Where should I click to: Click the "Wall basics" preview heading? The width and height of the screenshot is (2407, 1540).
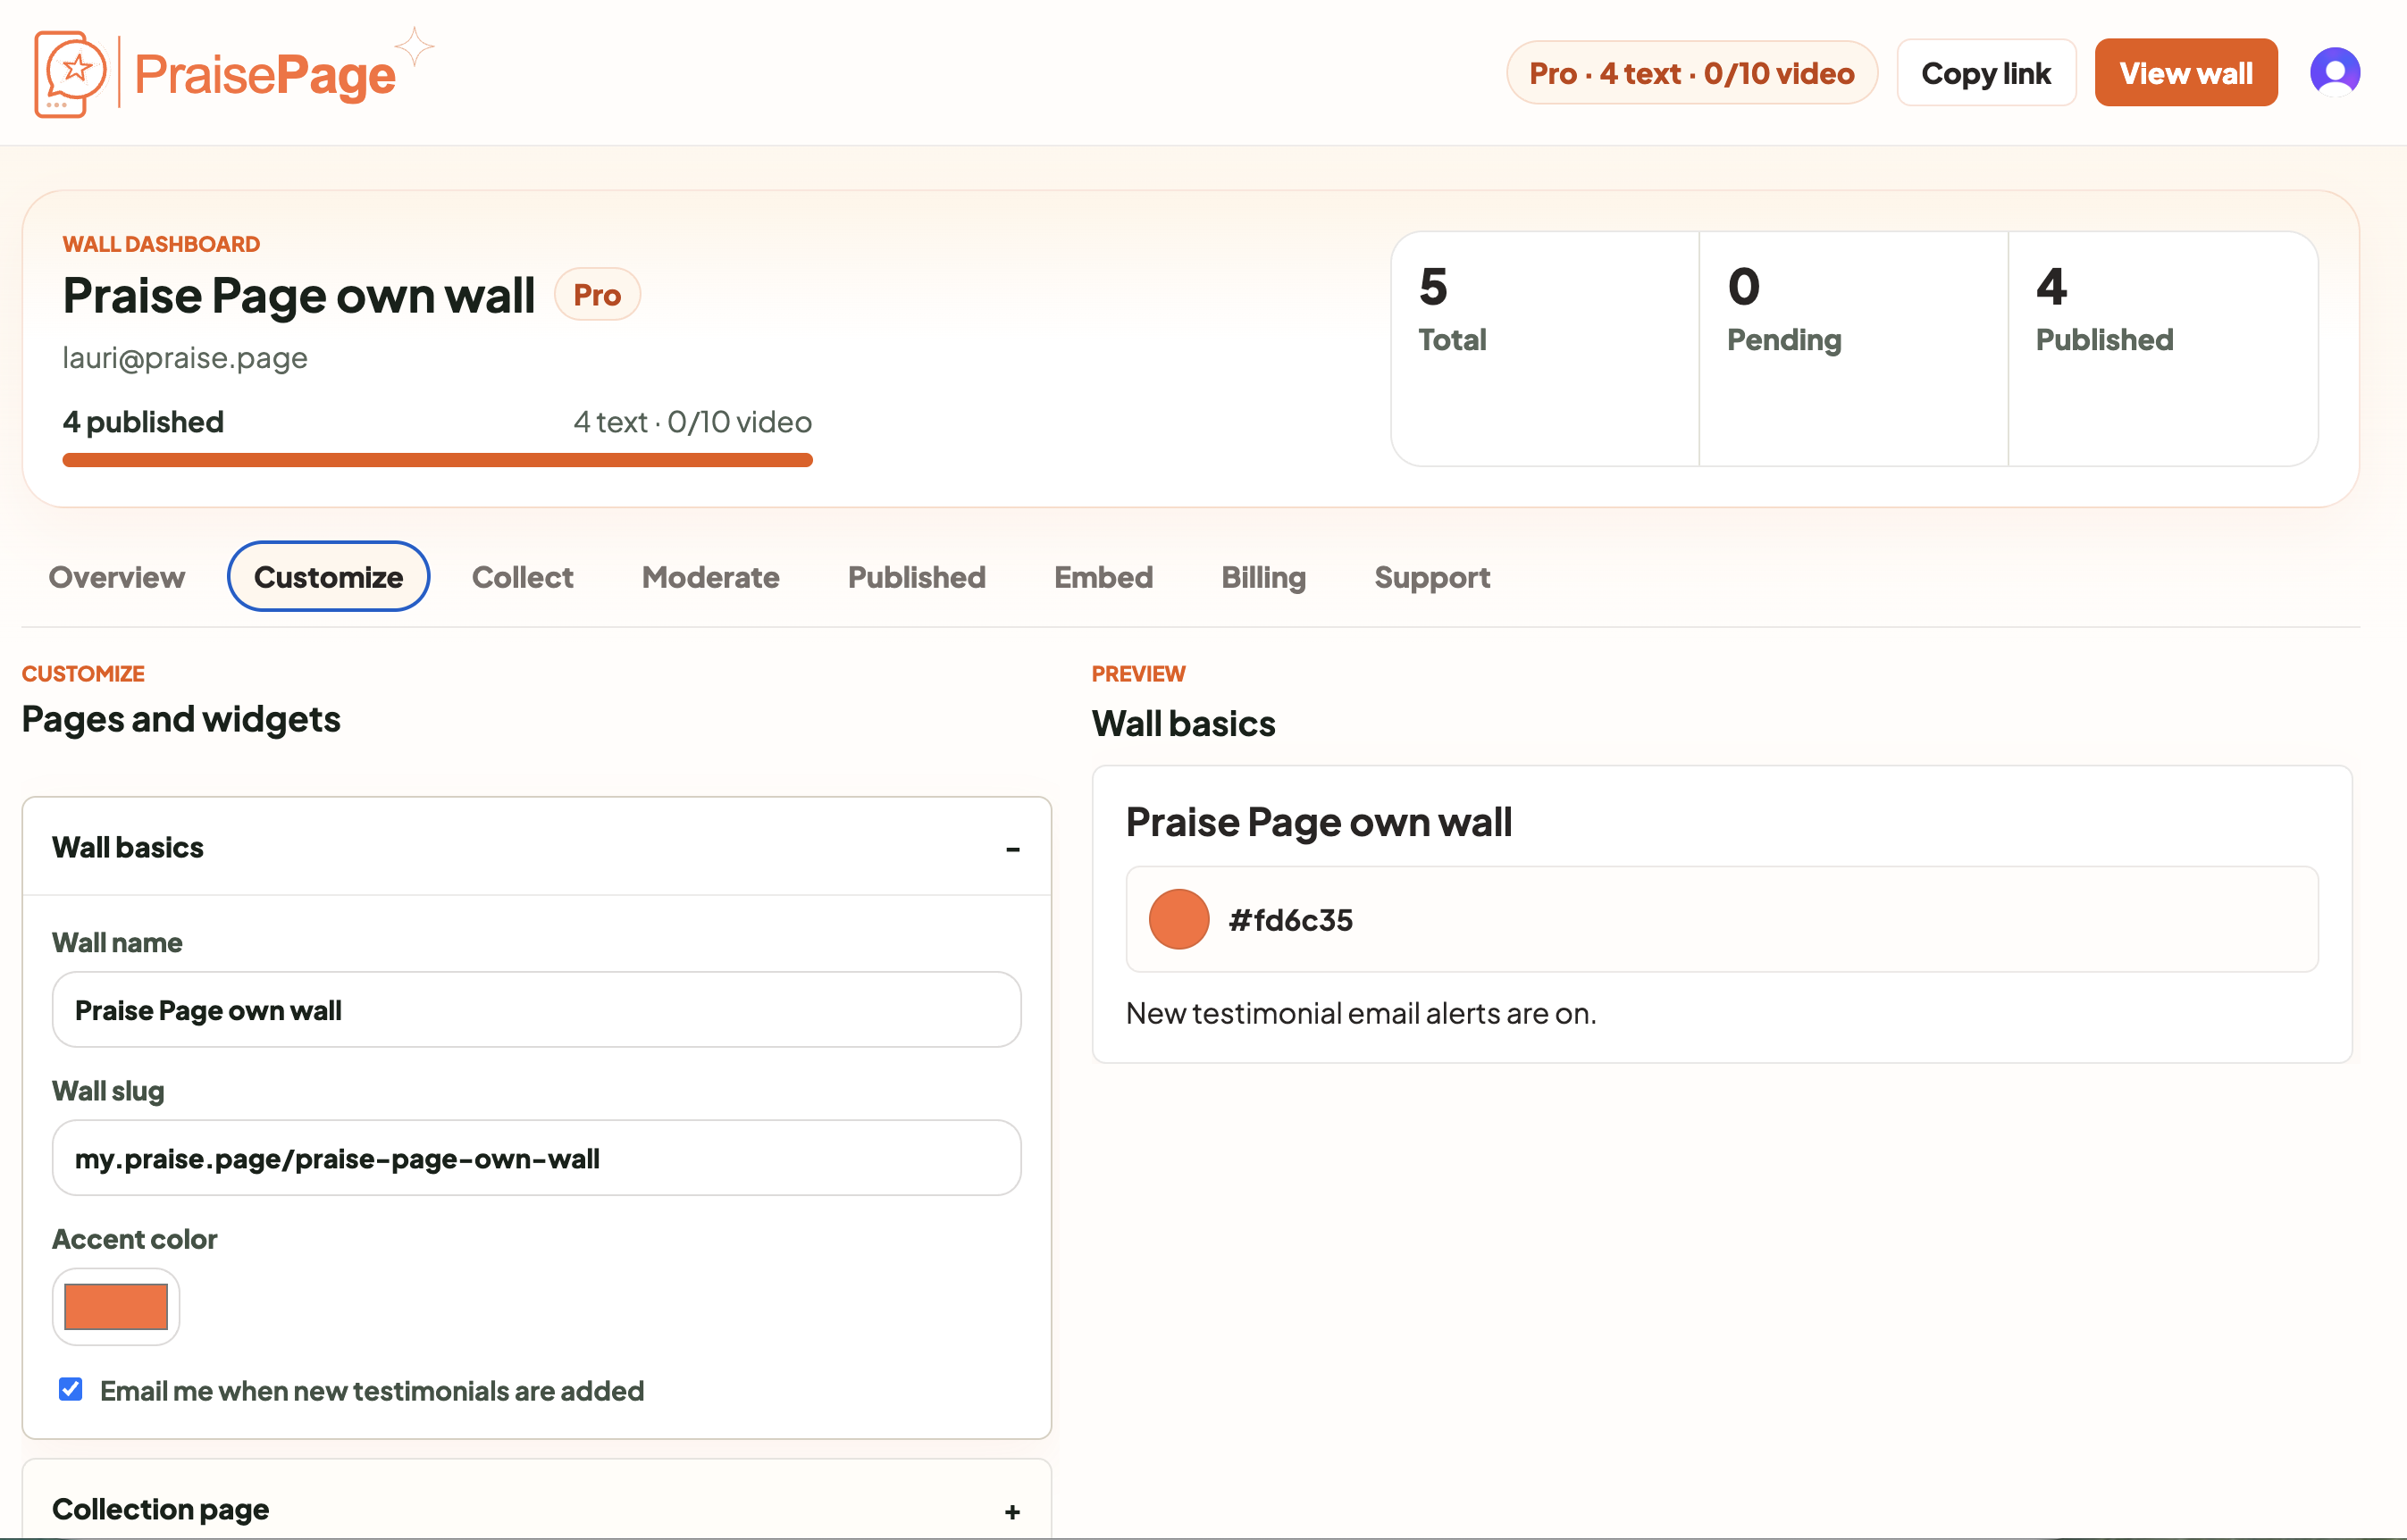point(1184,723)
